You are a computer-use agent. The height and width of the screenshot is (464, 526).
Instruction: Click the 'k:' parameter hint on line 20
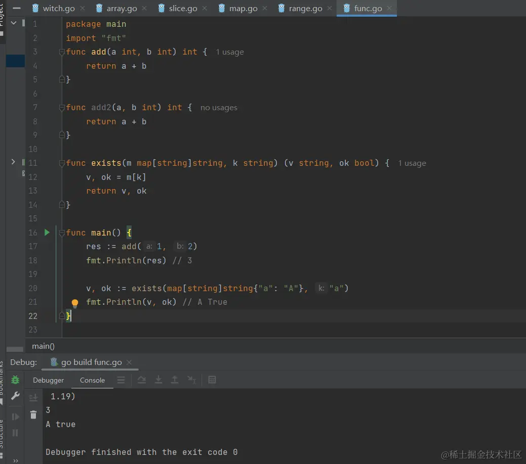321,288
